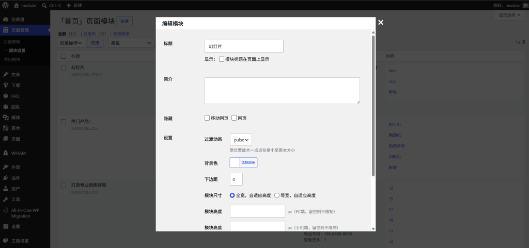
Task: Click the 主题设置 sidebar icon
Action: (5, 241)
